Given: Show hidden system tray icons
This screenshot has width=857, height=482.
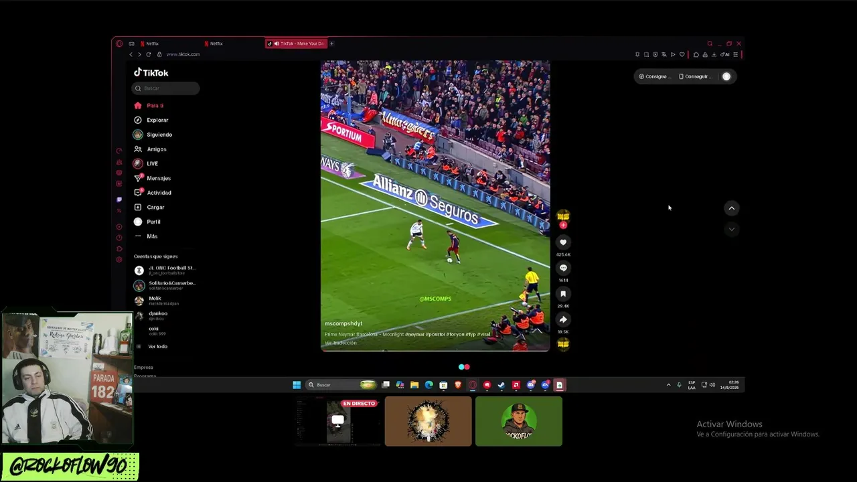Looking at the screenshot, I should click(668, 385).
